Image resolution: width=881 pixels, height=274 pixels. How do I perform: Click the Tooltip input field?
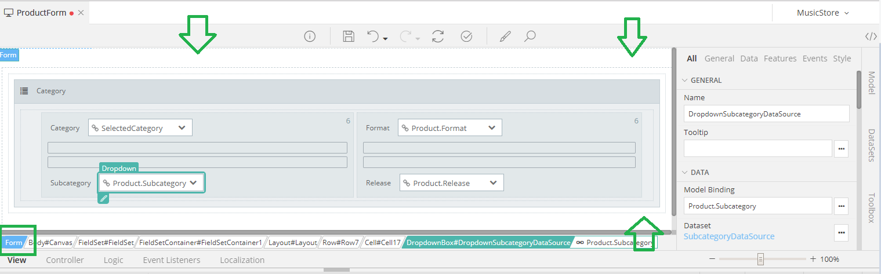click(x=758, y=148)
